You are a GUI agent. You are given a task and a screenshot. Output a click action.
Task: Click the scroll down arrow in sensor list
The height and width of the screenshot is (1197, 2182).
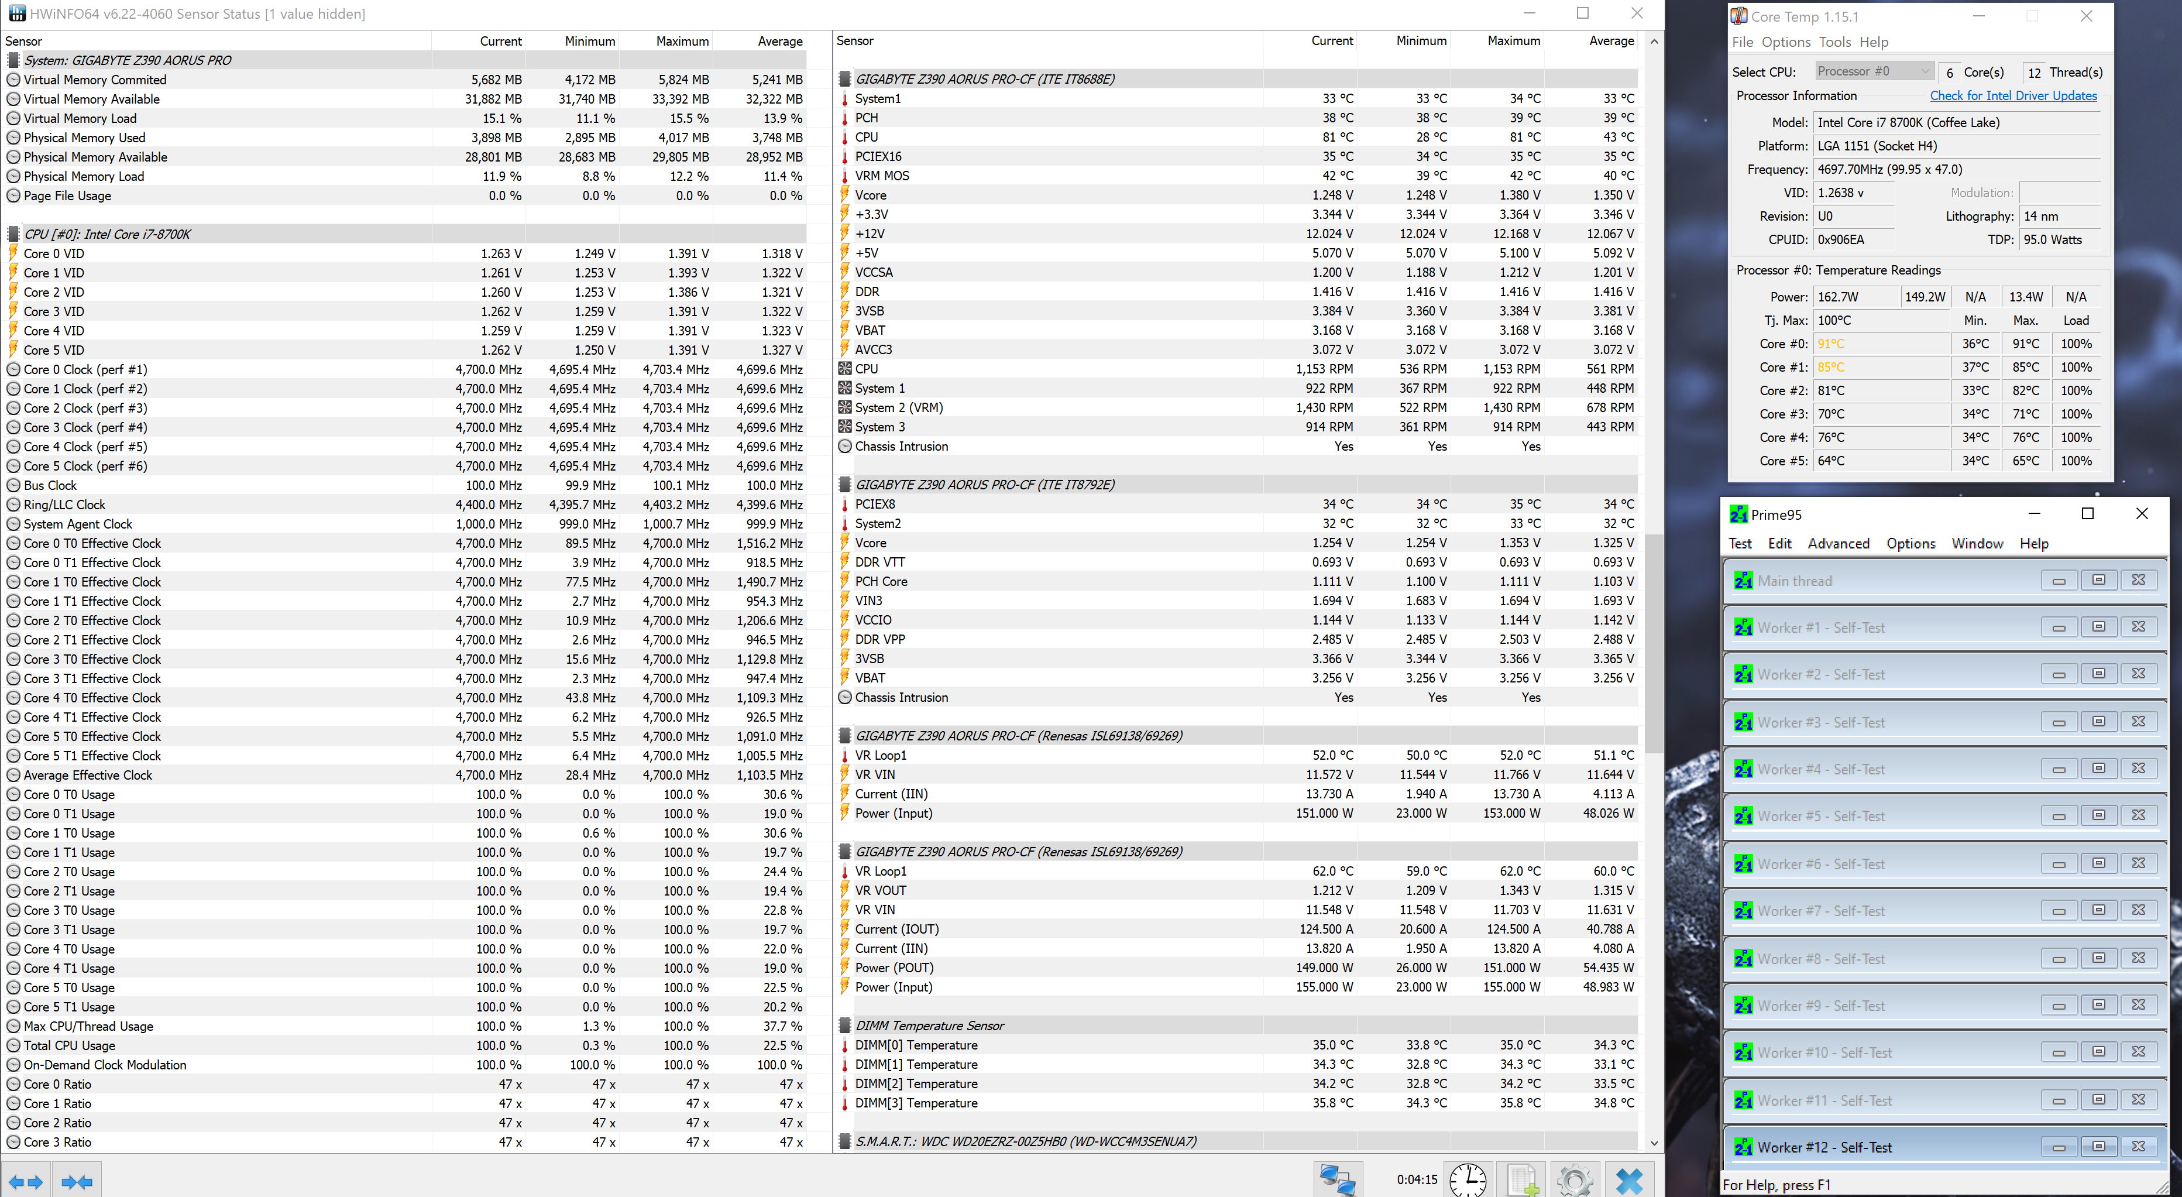coord(1654,1143)
